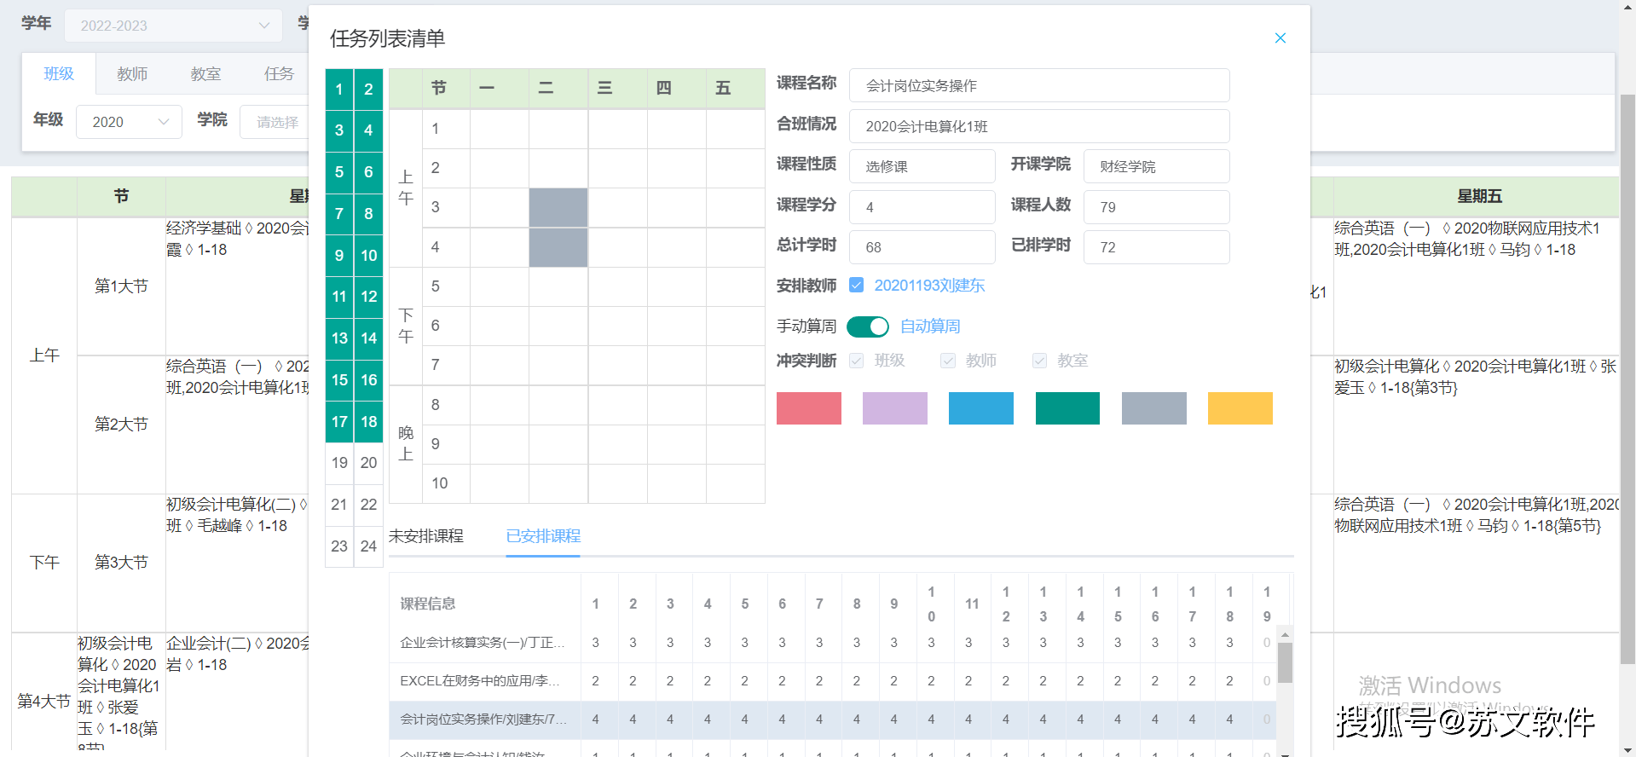Click the 课程性质 选修课 field
Viewport: 1636px width, 757px height.
point(922,166)
